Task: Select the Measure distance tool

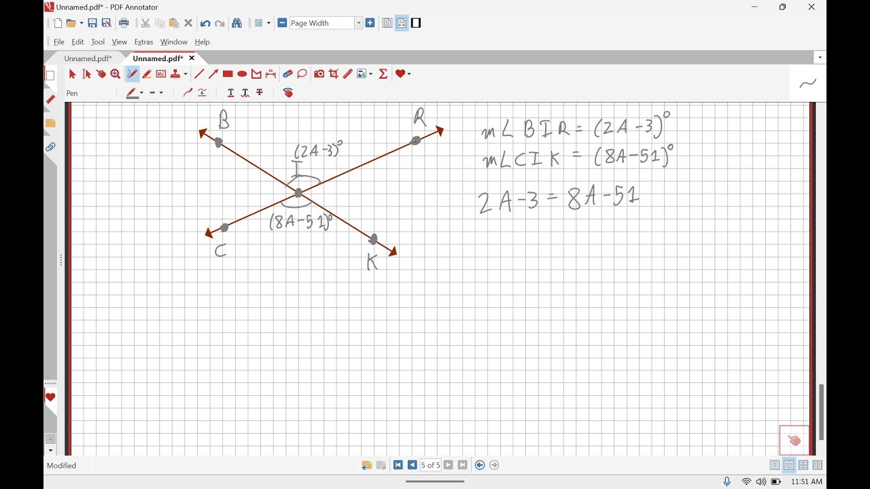Action: [271, 74]
